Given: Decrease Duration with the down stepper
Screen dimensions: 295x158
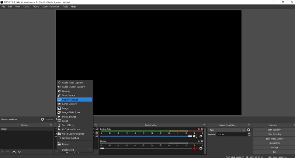Looking at the screenshot, I should pos(249,135).
